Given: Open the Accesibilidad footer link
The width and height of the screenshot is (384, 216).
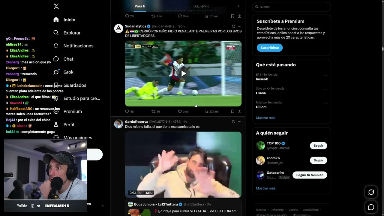Looking at the screenshot, I should [x=311, y=210].
